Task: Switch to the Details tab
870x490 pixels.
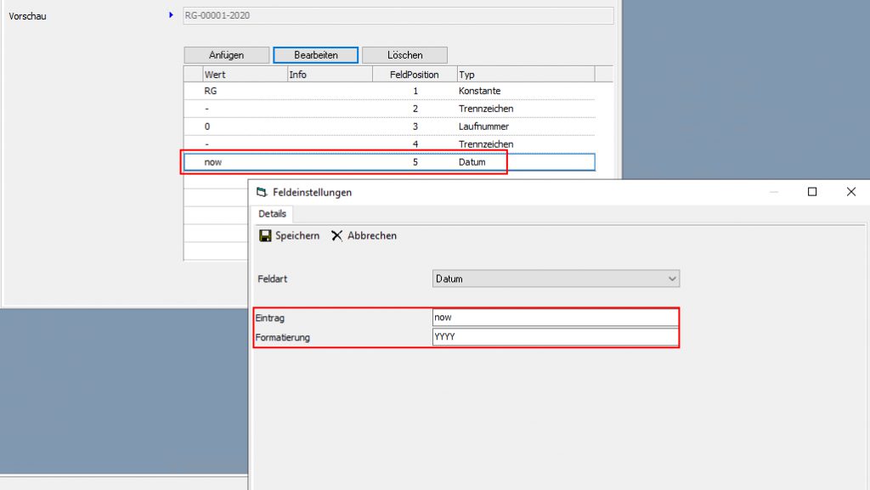Action: tap(272, 214)
